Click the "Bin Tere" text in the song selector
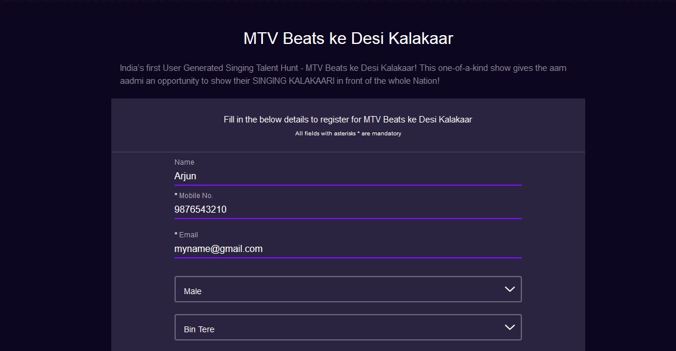This screenshot has width=676, height=351. coord(199,329)
